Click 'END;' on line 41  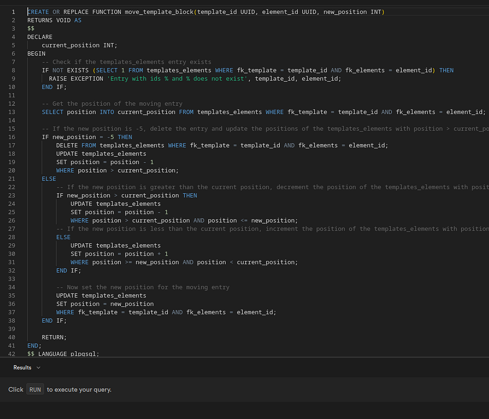click(34, 346)
